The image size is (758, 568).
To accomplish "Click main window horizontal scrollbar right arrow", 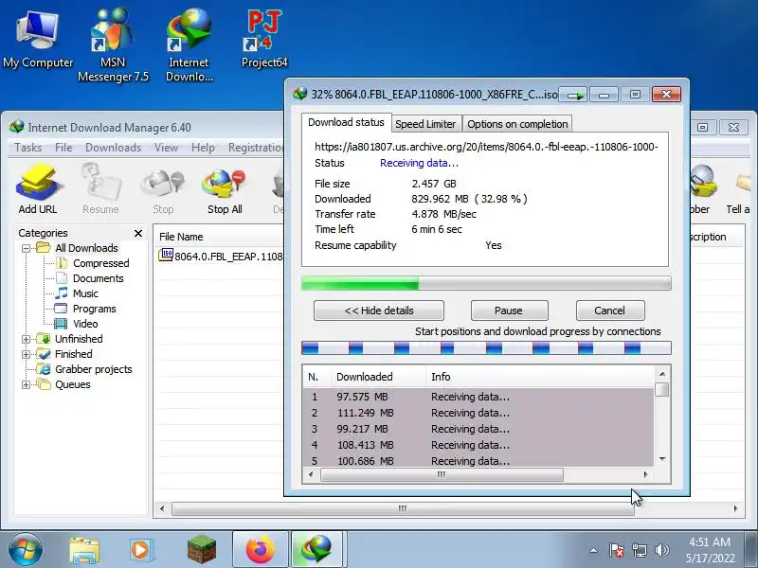I will tap(736, 508).
